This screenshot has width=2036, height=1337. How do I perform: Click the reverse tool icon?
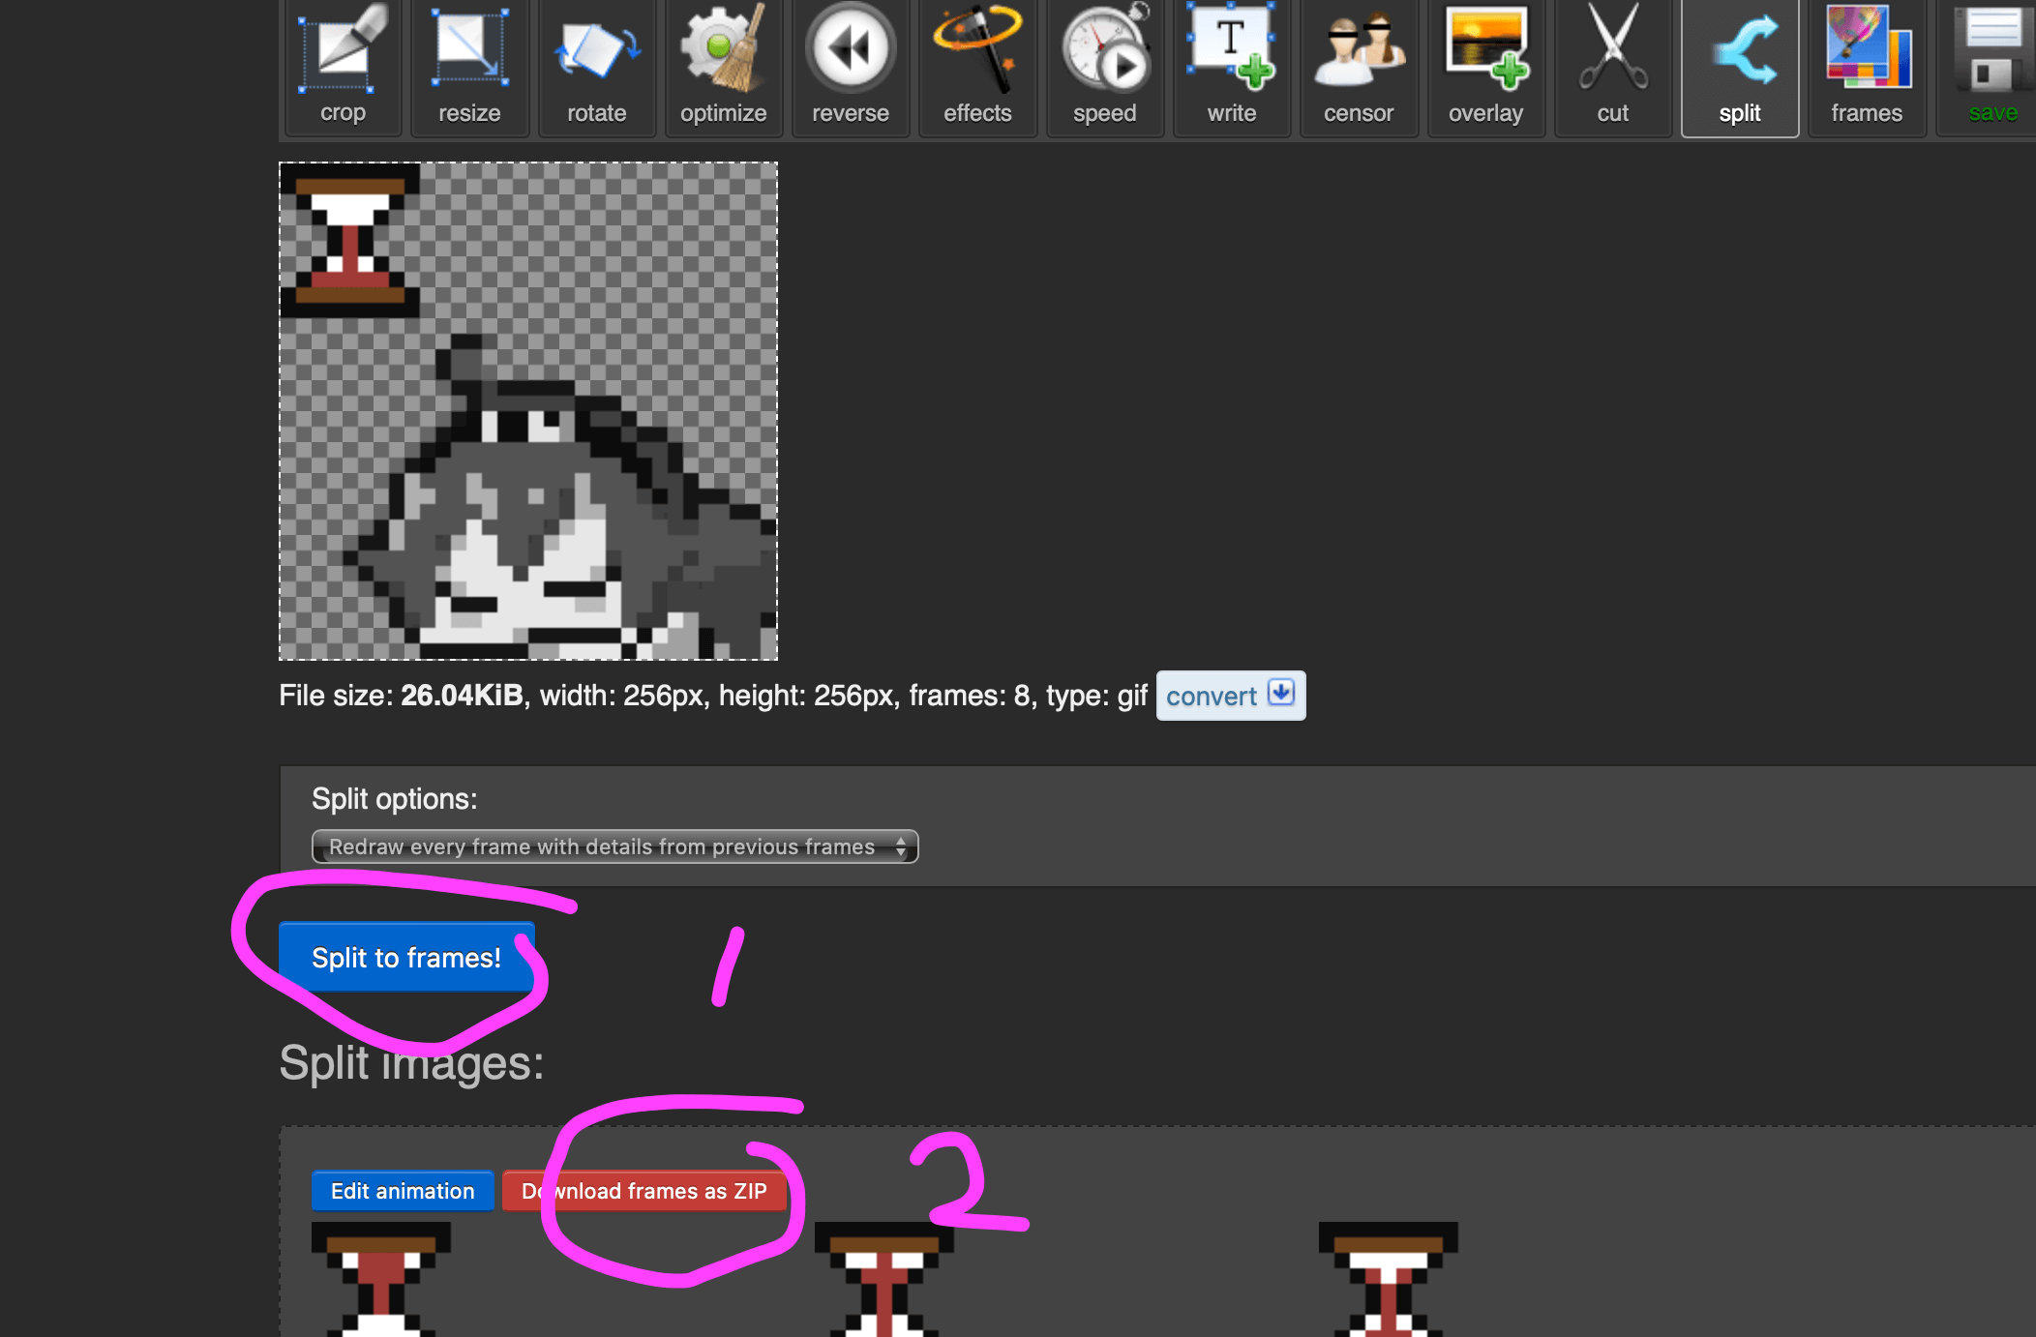pyautogui.click(x=850, y=68)
